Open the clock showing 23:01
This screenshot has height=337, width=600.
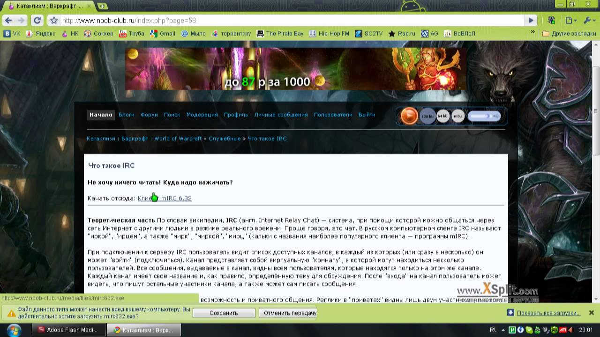click(585, 330)
